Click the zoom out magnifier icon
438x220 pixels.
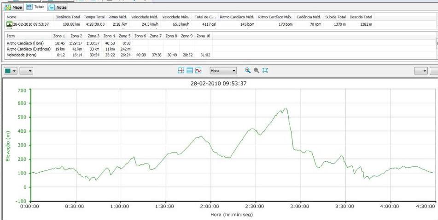pyautogui.click(x=256, y=70)
